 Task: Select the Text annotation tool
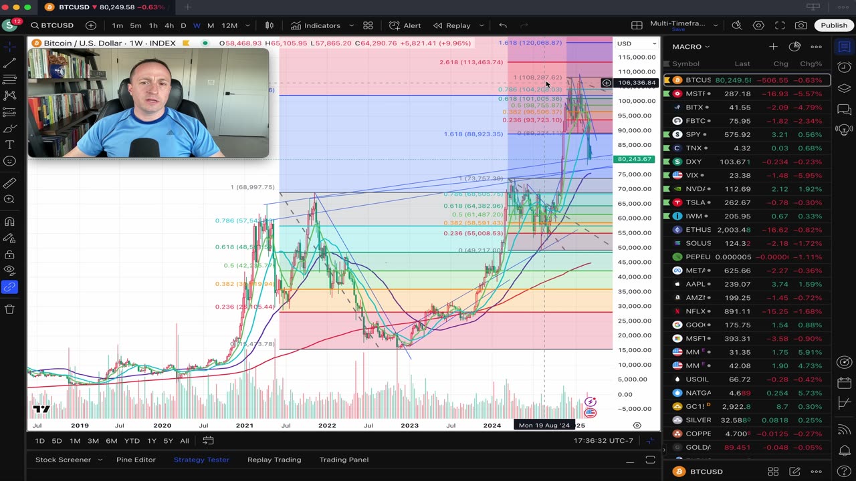pyautogui.click(x=9, y=145)
